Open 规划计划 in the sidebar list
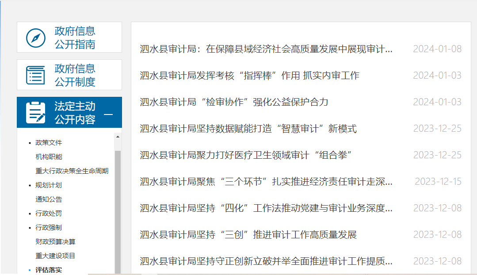The image size is (477, 275). [x=49, y=185]
